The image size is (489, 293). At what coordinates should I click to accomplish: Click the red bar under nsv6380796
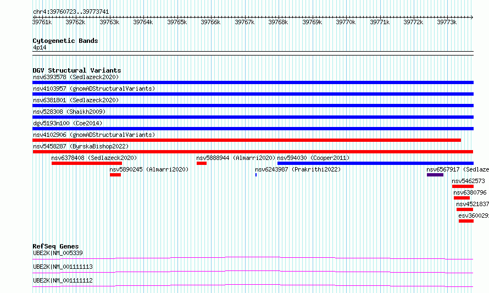[462, 198]
